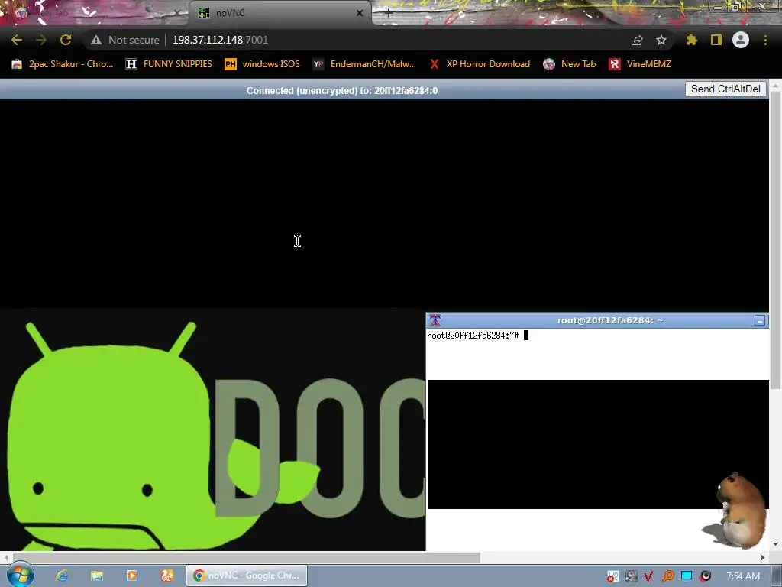
Task: Click the vertical scrollbar thumb
Action: [776, 241]
